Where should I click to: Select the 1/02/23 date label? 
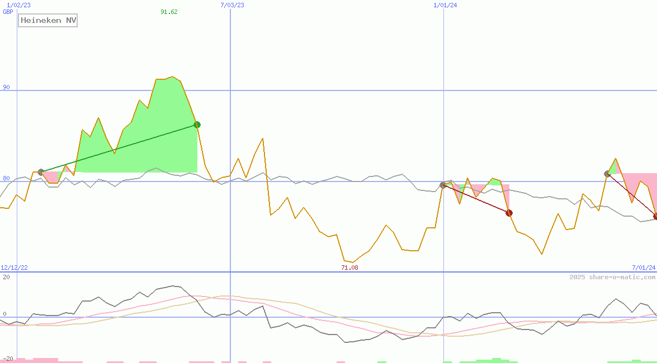(x=18, y=5)
